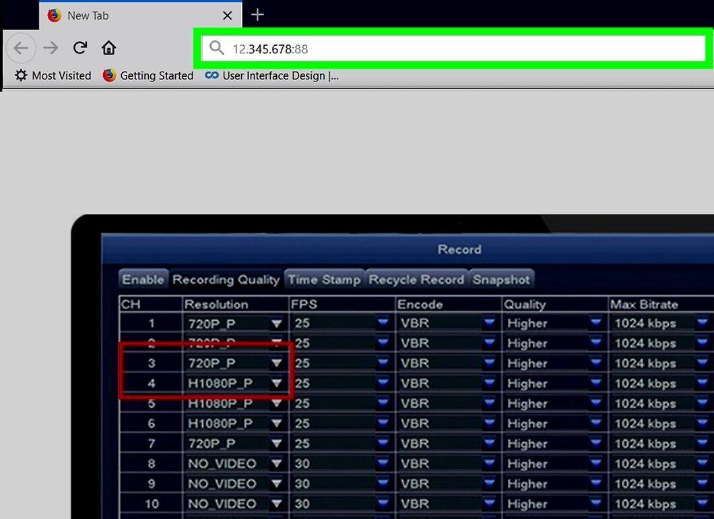Click NO_VIDEO resolution value in channel 8
714x519 pixels.
point(222,464)
